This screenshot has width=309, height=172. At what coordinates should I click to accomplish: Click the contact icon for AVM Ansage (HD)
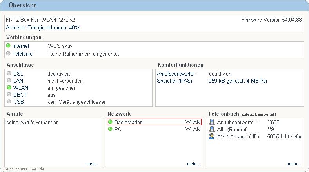click(x=212, y=136)
